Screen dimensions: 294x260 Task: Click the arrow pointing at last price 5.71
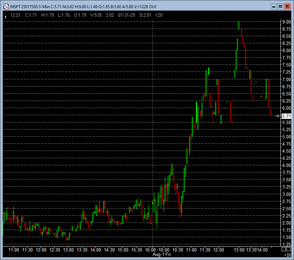click(278, 116)
